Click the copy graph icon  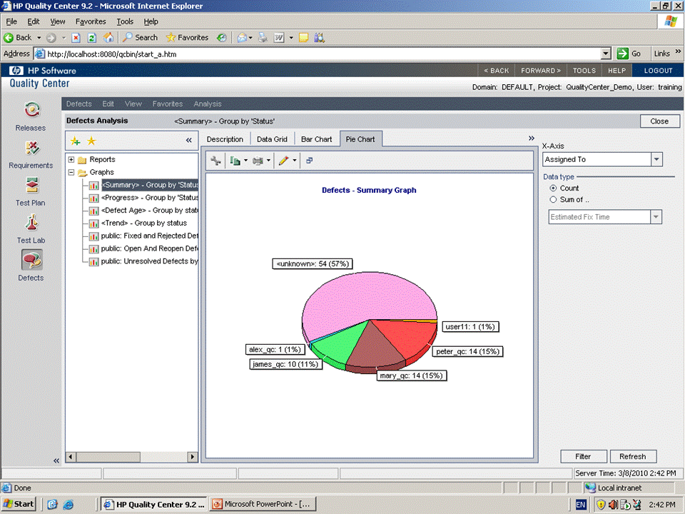[235, 161]
